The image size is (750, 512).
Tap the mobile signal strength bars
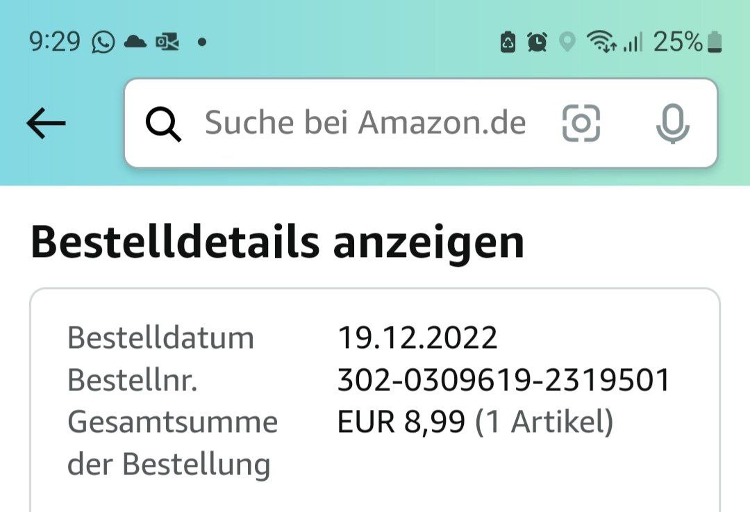click(633, 43)
